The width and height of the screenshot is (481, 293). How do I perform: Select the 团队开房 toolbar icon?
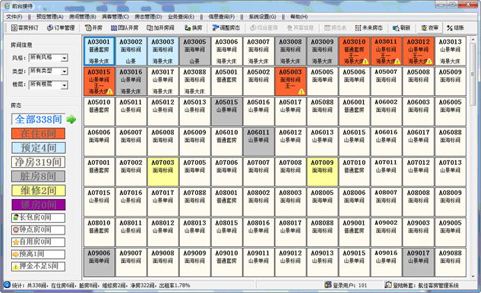click(124, 28)
